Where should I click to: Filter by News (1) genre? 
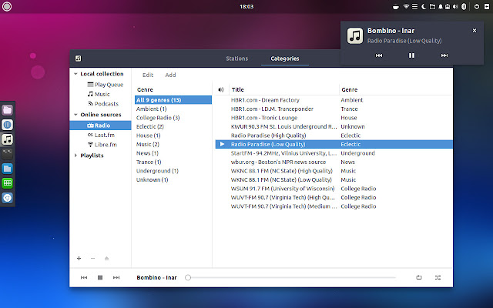147,153
